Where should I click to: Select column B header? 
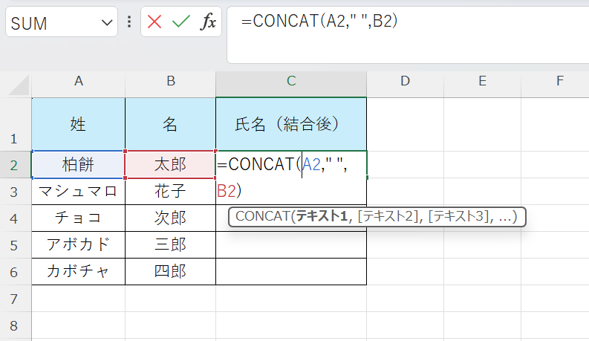point(170,81)
